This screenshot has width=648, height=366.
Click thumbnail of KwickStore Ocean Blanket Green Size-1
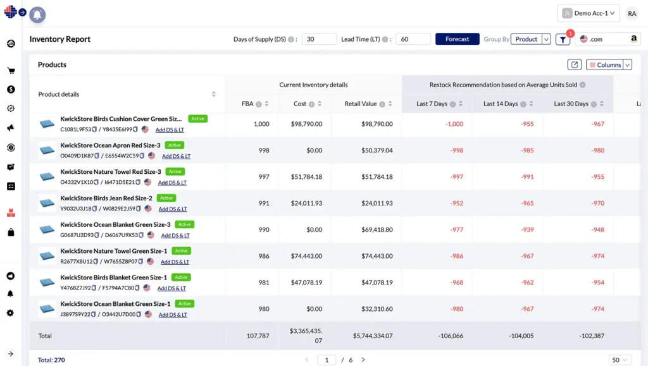(47, 308)
